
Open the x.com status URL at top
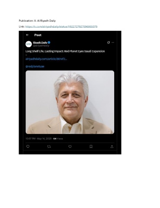61,26
